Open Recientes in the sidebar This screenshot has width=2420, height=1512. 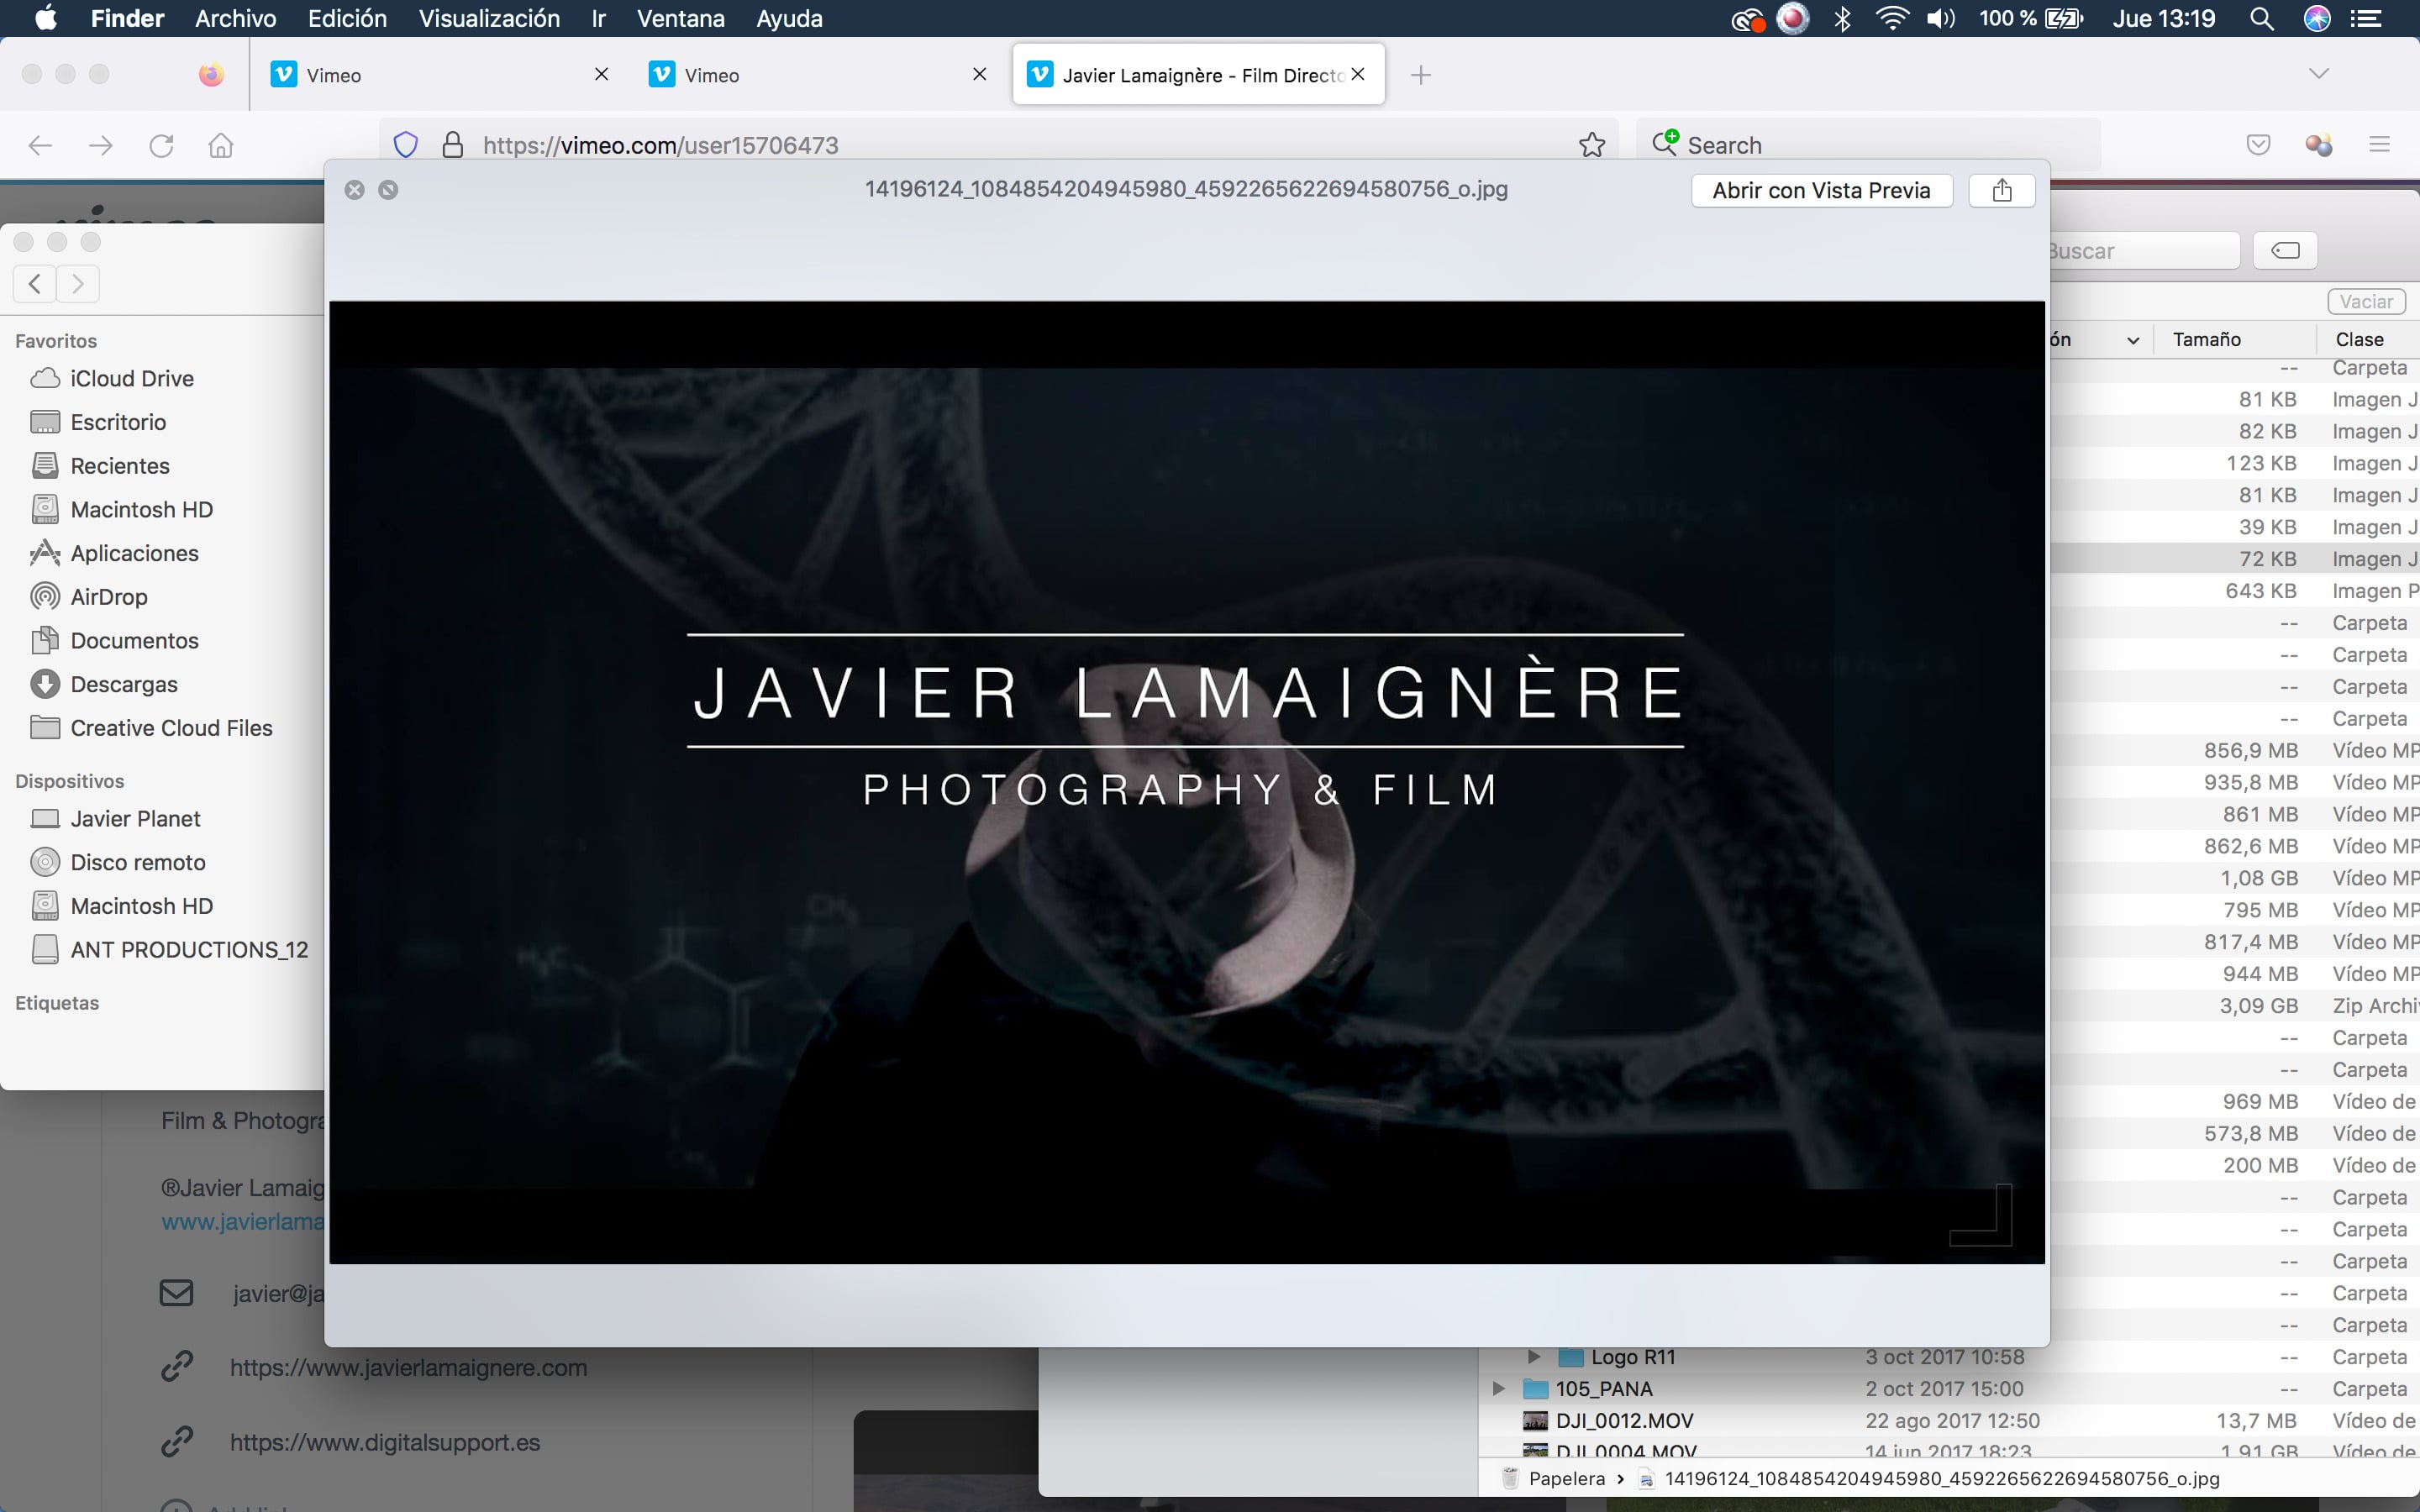point(120,467)
